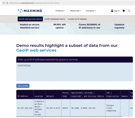Select the 43.157.103.124 table cell
135x118 pixels.
(x=25, y=108)
